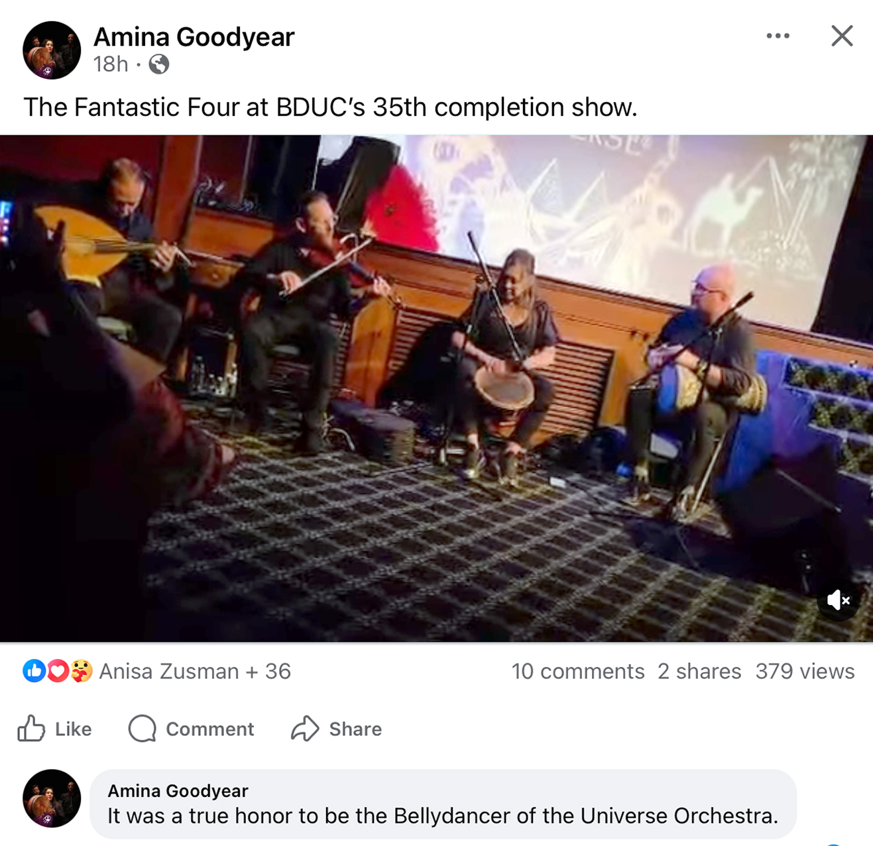Open Amina Goodyear's profile picture in header
The image size is (873, 846).
pyautogui.click(x=52, y=50)
